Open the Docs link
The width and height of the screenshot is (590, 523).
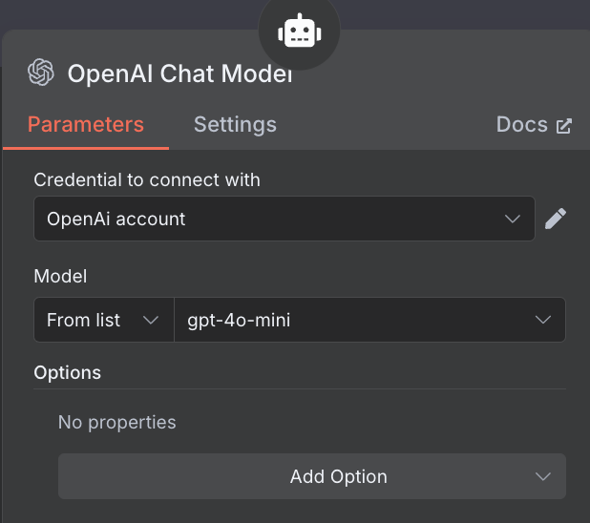pyautogui.click(x=534, y=124)
